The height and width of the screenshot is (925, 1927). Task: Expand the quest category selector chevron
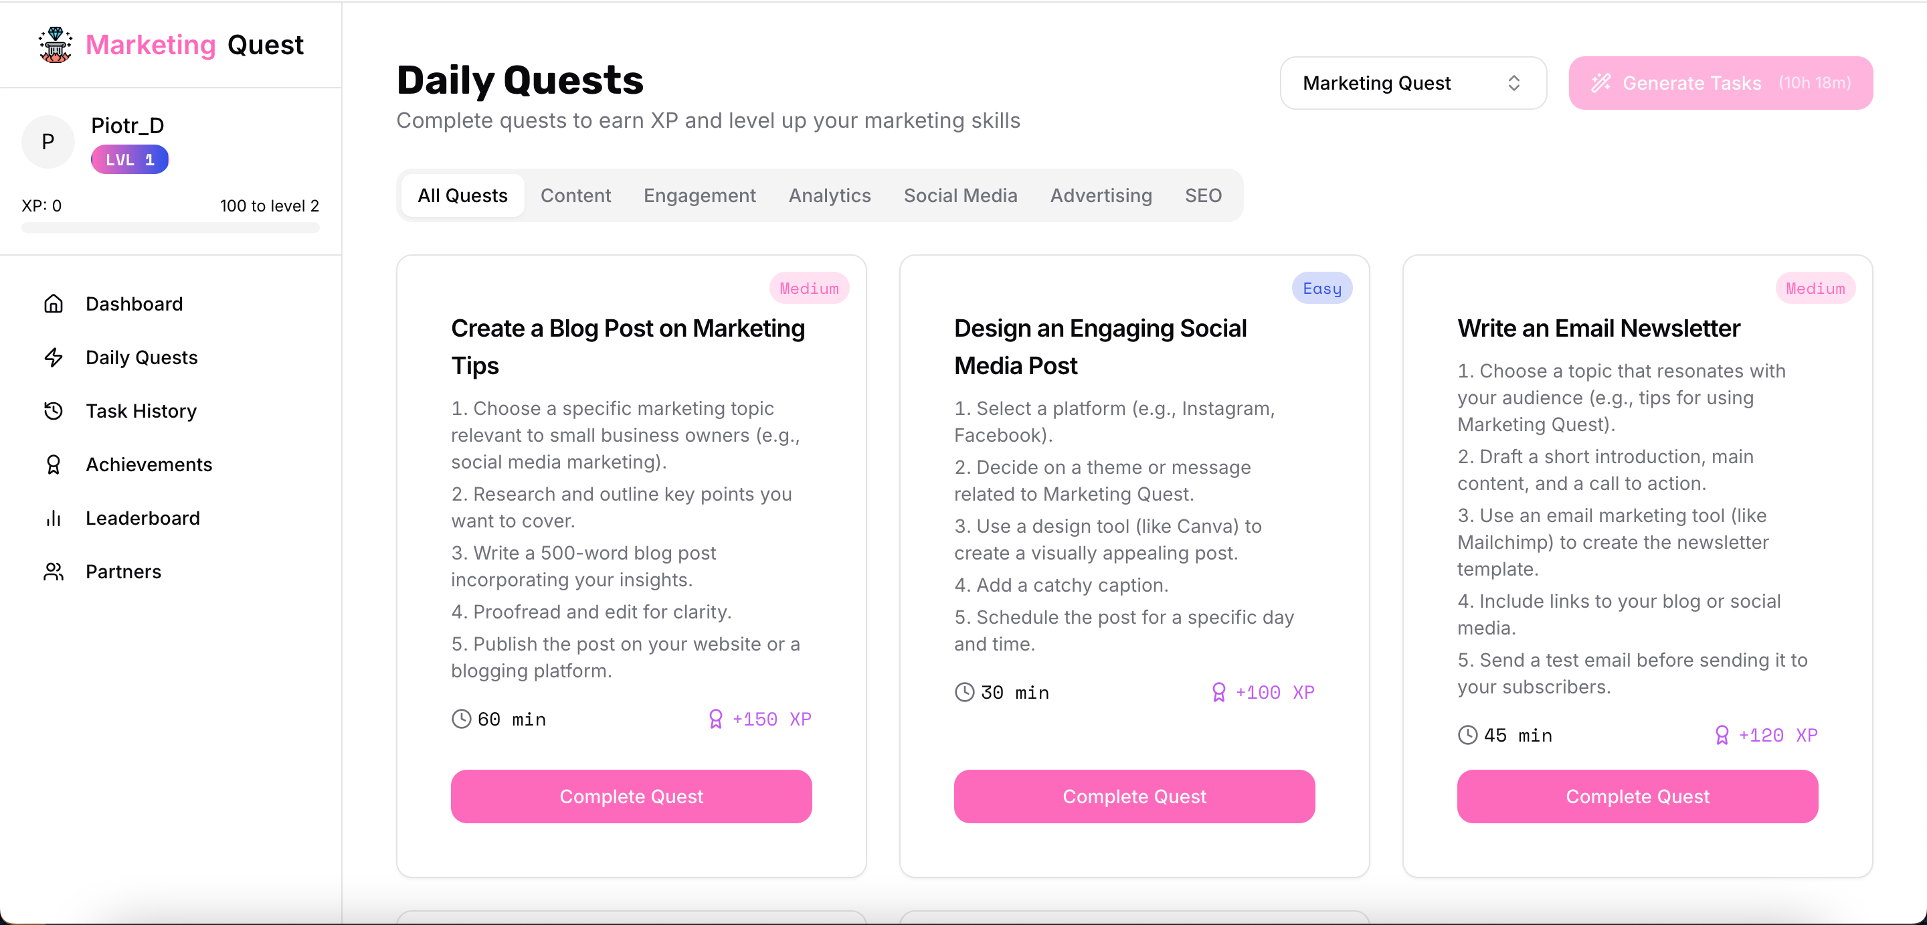pos(1515,82)
